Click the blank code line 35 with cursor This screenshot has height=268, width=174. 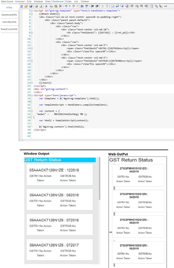pyautogui.click(x=102, y=117)
